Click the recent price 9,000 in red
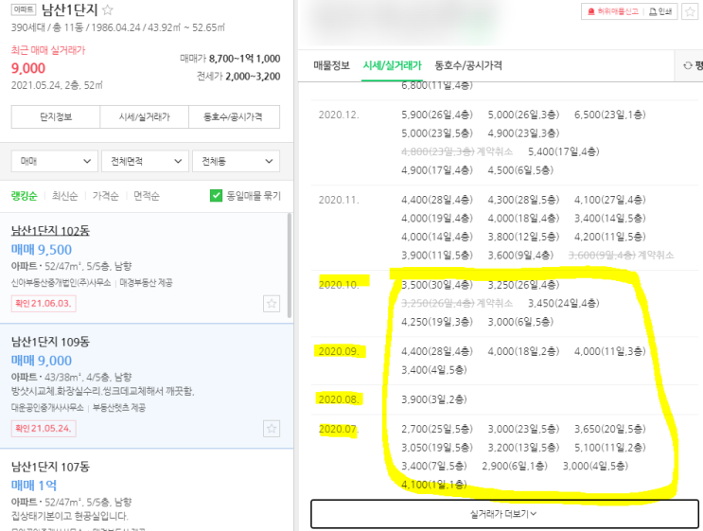The height and width of the screenshot is (531, 703). [28, 68]
